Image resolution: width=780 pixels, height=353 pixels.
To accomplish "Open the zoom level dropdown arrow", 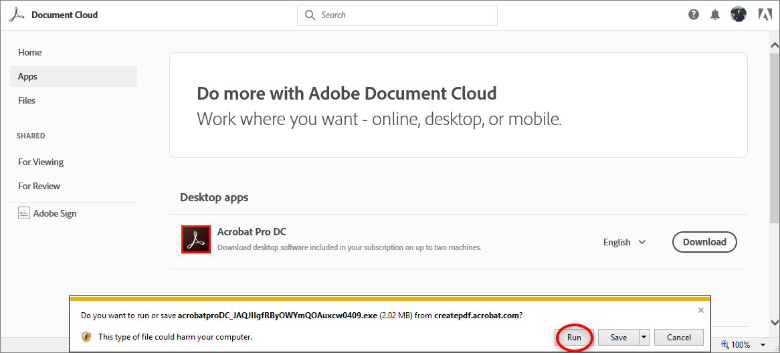I will [x=763, y=344].
